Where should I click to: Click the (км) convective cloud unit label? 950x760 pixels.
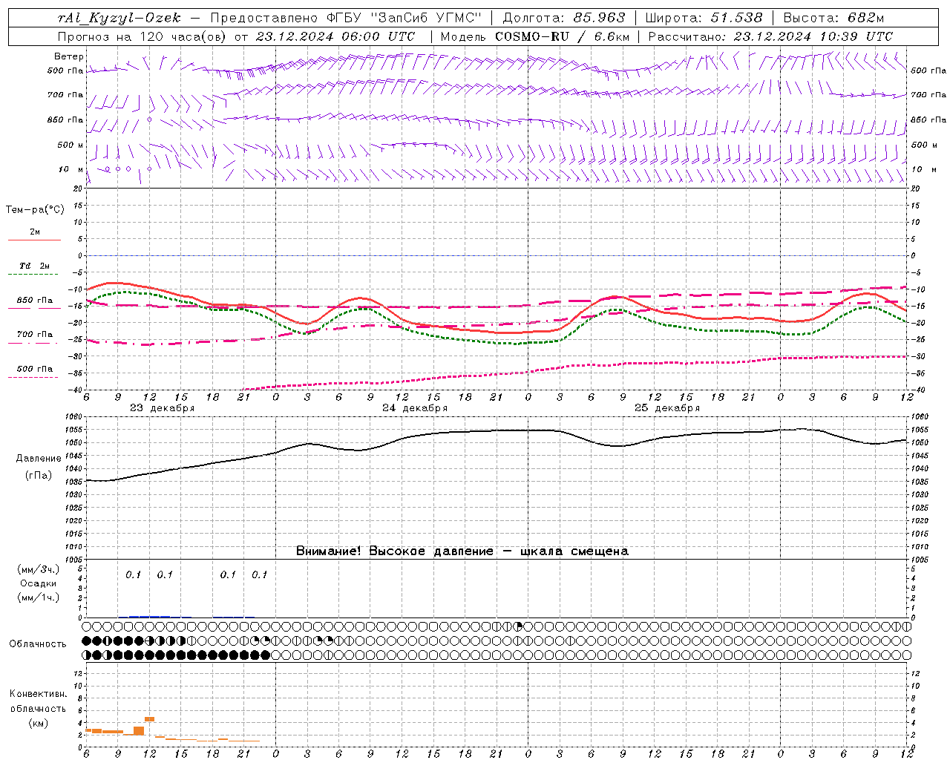tap(39, 723)
